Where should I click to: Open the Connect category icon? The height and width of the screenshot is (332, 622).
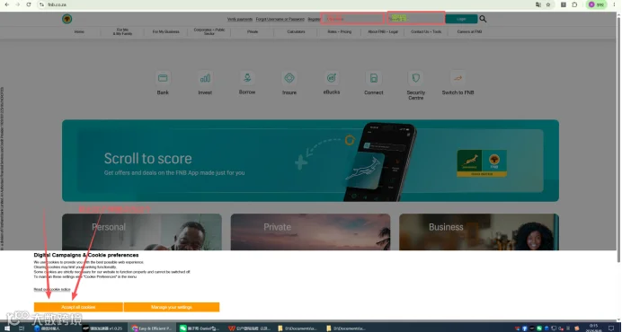[374, 78]
